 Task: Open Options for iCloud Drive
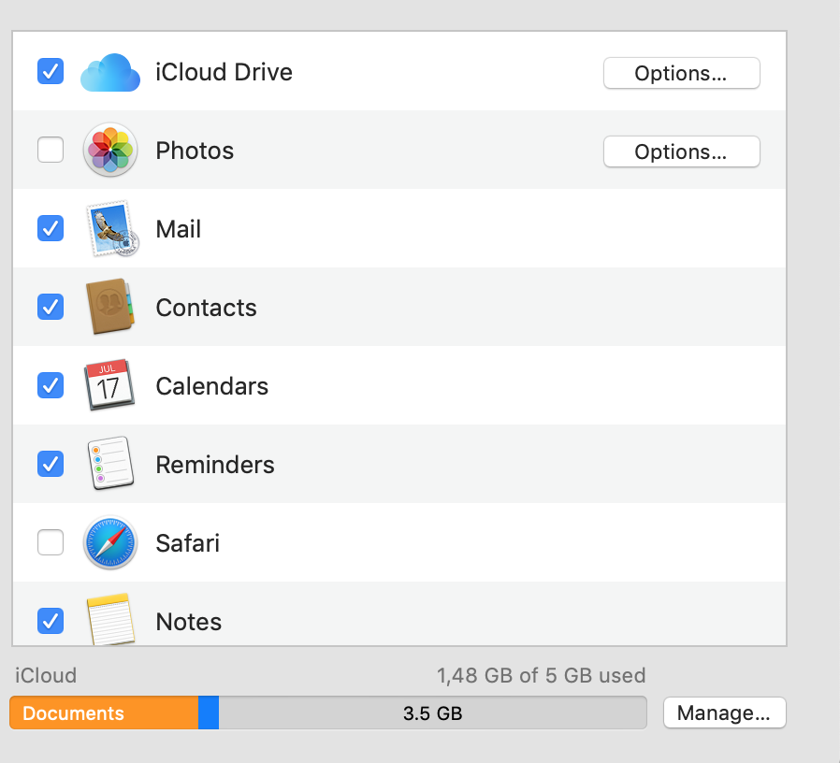point(681,73)
